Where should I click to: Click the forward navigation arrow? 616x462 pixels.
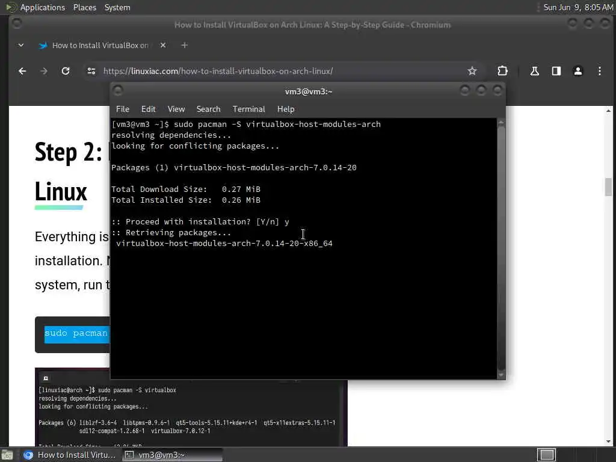coord(44,71)
